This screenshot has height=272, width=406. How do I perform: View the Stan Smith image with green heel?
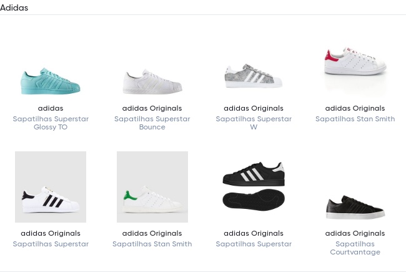coord(152,187)
